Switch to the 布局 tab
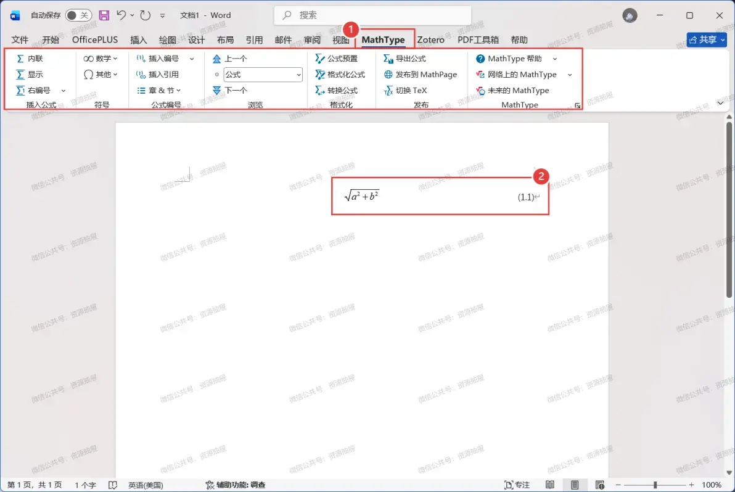The width and height of the screenshot is (735, 492). coord(225,40)
